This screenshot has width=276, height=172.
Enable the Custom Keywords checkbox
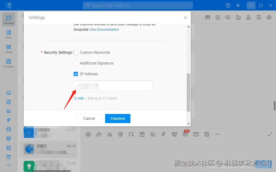(x=76, y=52)
